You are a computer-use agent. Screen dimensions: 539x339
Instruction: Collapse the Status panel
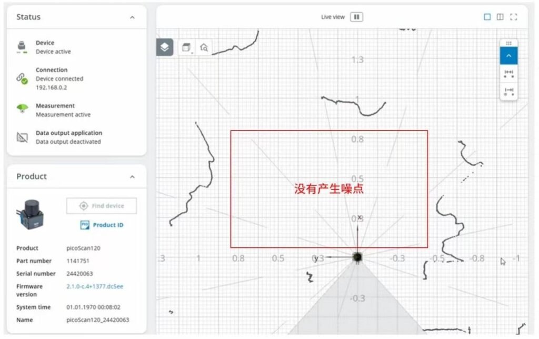tap(132, 17)
